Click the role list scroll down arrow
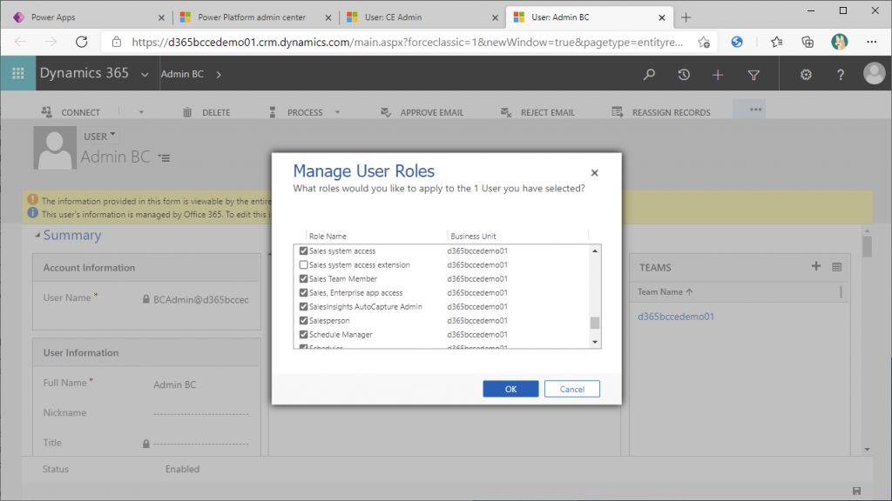This screenshot has width=892, height=501. [594, 342]
